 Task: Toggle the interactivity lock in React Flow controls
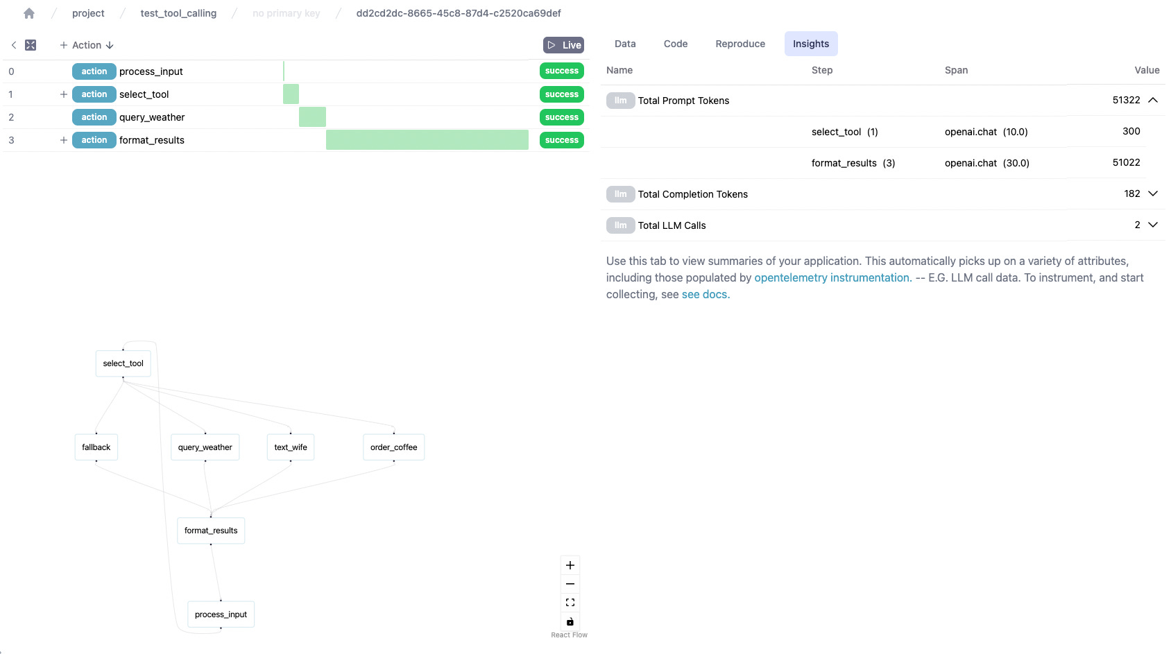tap(570, 621)
